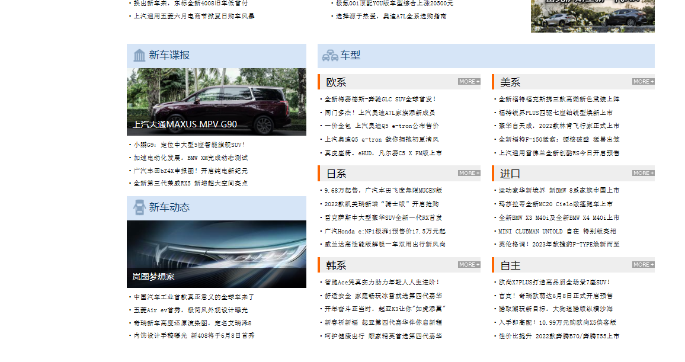
Task: Select the 自主 category heading
Action: (x=510, y=265)
